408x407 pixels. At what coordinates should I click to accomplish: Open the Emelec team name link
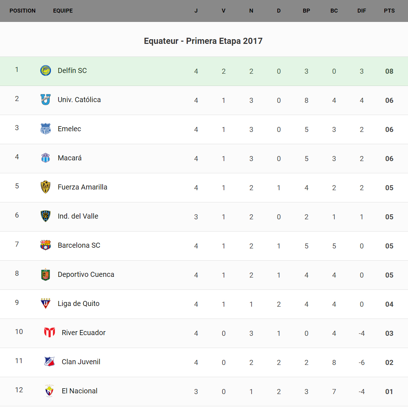pyautogui.click(x=69, y=129)
